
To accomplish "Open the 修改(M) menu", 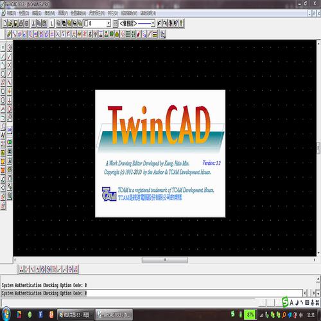I will [x=49, y=13].
